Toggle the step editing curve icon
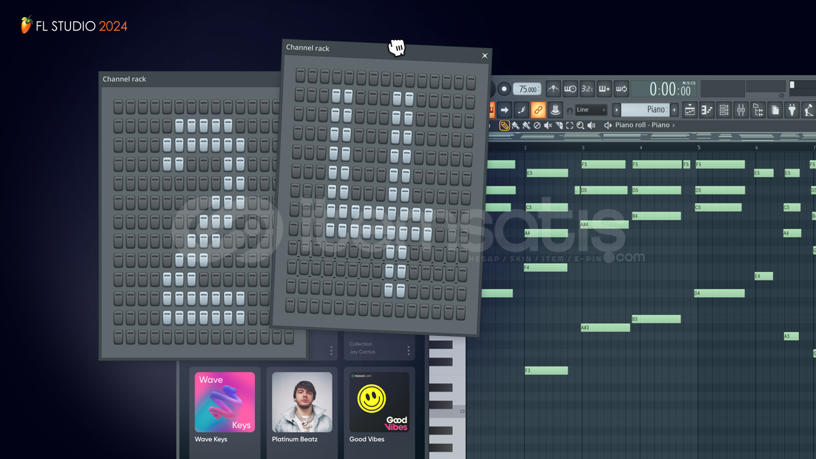The height and width of the screenshot is (459, 816). point(522,109)
